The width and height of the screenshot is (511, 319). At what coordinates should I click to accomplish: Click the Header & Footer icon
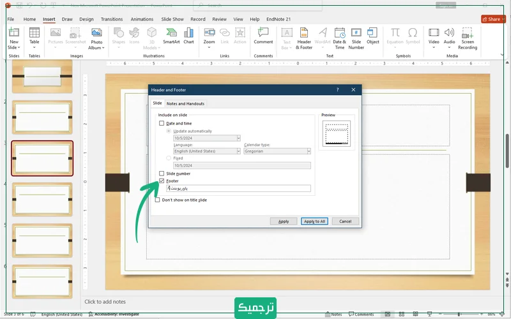[x=304, y=33]
